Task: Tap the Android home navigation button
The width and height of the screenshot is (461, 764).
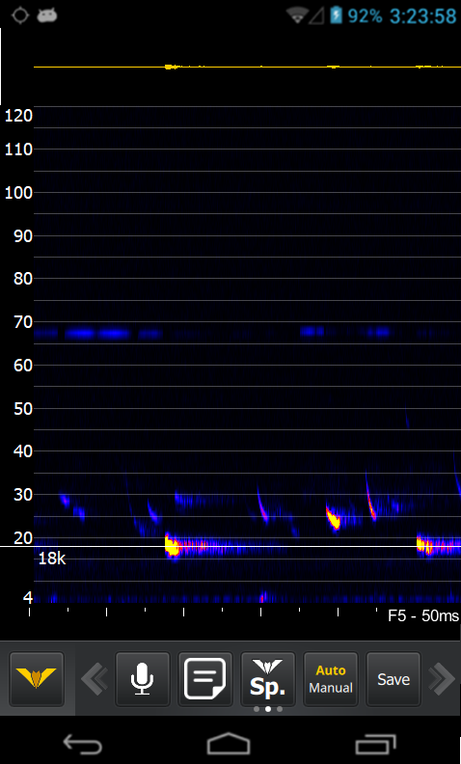Action: point(229,745)
